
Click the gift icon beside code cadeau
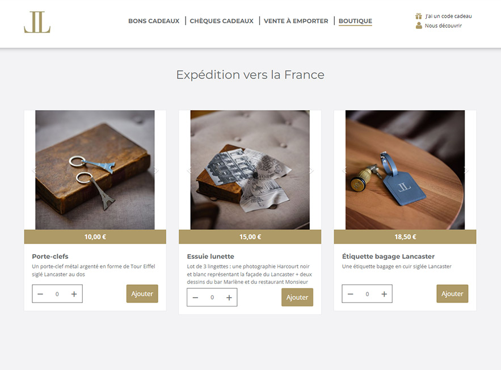click(419, 16)
